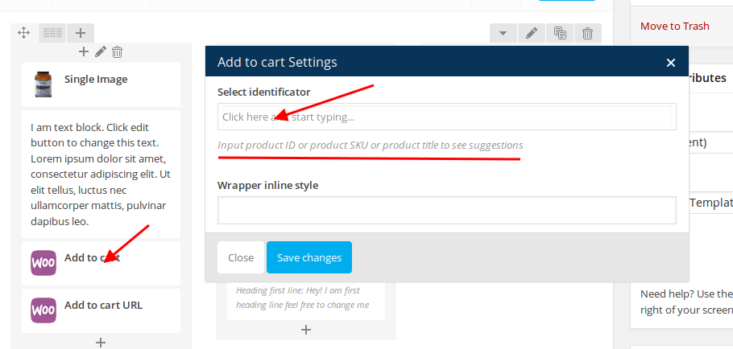733x349 pixels.
Task: Click the Add to cart WooCommerce icon
Action: click(x=43, y=263)
